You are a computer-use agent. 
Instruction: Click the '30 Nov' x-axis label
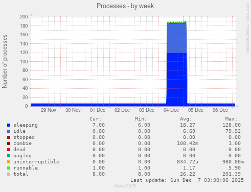pyautogui.click(x=73, y=110)
